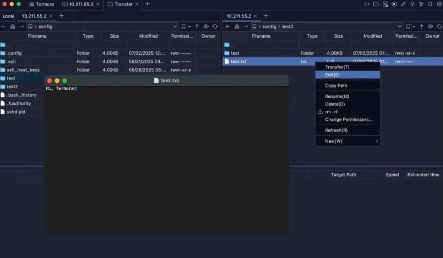Viewport: 443px width, 258px height.
Task: Choose Transfer(T) from context menu
Action: (348, 67)
